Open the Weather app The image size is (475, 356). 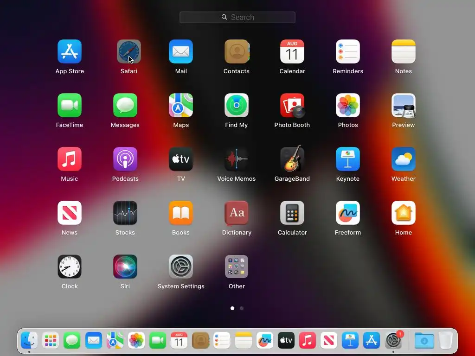click(x=404, y=159)
